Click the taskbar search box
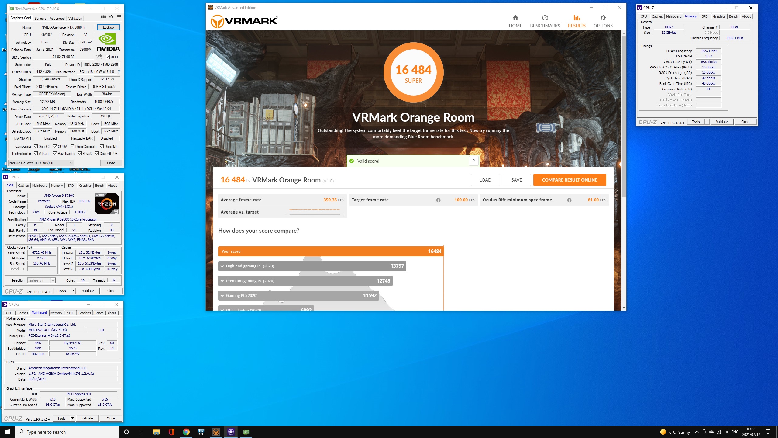 click(67, 432)
